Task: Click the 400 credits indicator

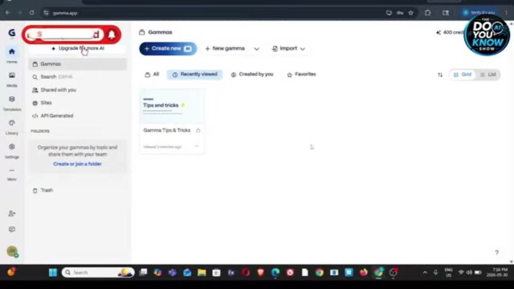Action: pos(449,32)
